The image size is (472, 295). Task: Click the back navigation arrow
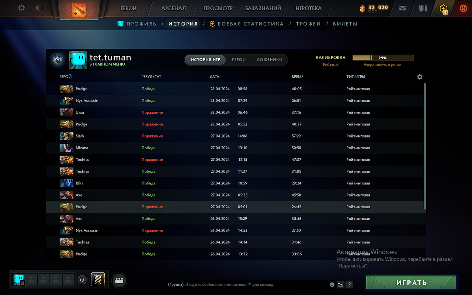click(37, 8)
